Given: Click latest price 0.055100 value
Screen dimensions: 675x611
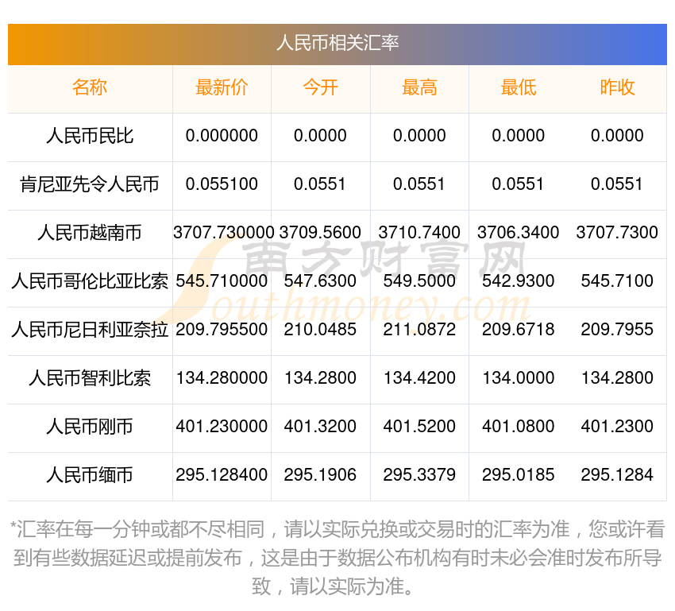Looking at the screenshot, I should 222,184.
